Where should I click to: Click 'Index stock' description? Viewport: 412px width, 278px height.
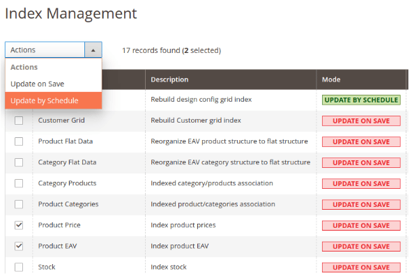pos(169,267)
